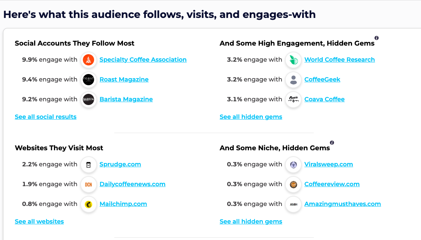Image resolution: width=421 pixels, height=240 pixels.
Task: Click the Specialty Coffee Association logo icon
Action: coord(88,60)
